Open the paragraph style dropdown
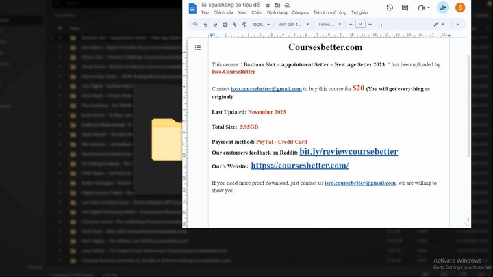The image size is (493, 277). (292, 25)
